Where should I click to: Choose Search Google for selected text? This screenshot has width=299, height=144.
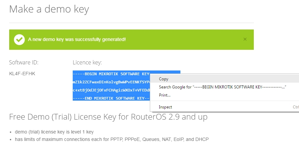click(223, 87)
